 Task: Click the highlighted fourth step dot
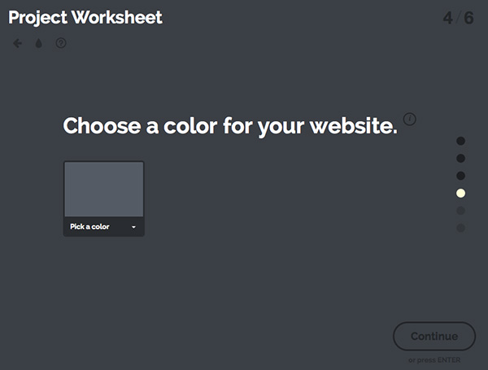(460, 194)
